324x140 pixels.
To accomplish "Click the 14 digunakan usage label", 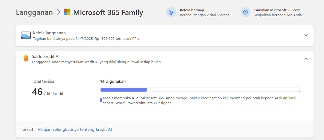I will point(113,81).
